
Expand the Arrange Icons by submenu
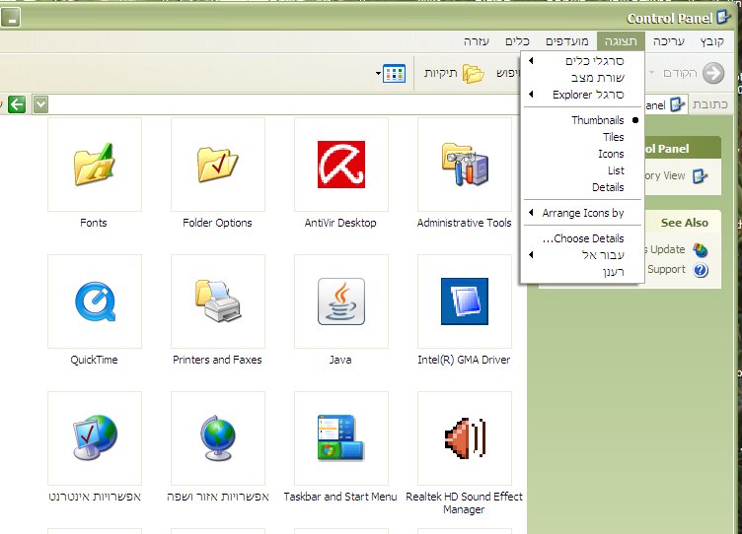[x=582, y=213]
